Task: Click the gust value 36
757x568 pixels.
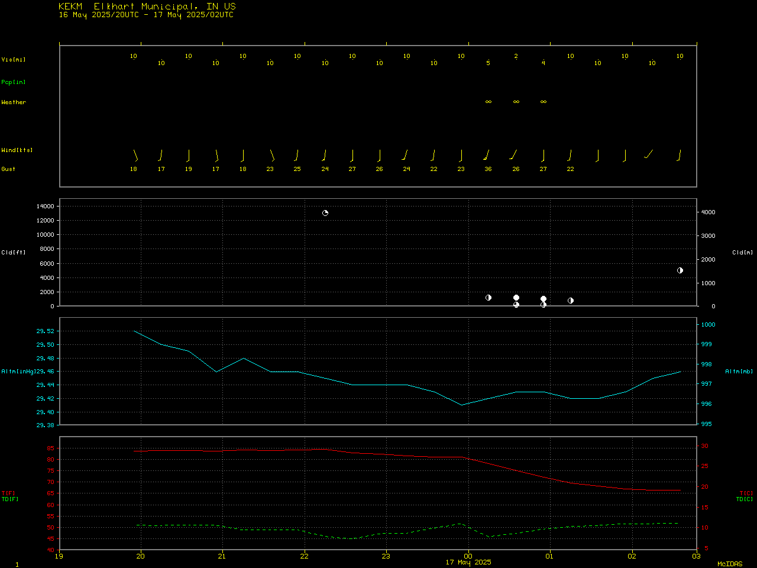Action: point(489,169)
